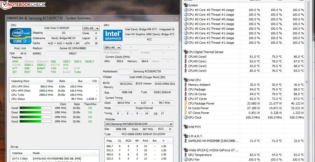Click the Notebookcheck logo
Image resolution: width=315 pixels, height=162 pixels.
click(x=23, y=5)
